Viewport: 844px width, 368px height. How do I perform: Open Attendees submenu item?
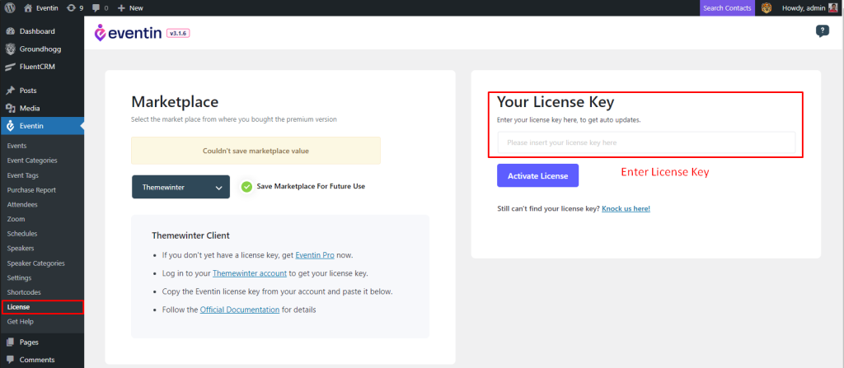click(x=21, y=204)
